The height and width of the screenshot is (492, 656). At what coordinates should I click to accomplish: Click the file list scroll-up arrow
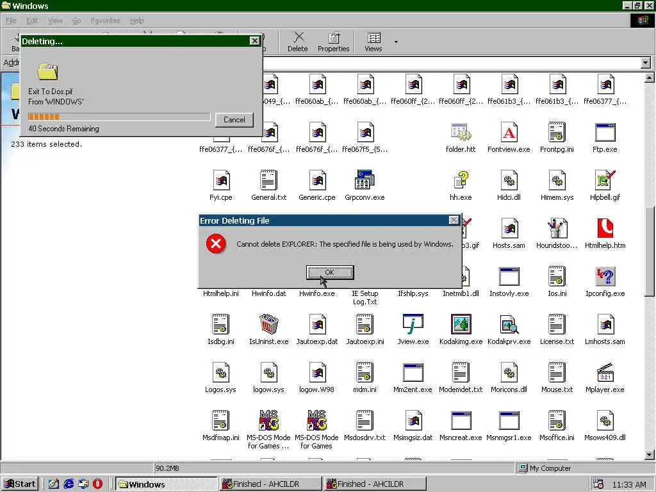pos(650,78)
